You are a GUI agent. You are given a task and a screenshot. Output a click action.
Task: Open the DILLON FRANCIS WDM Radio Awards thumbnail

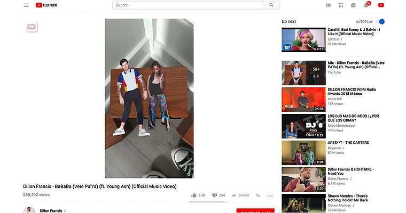coord(304,100)
